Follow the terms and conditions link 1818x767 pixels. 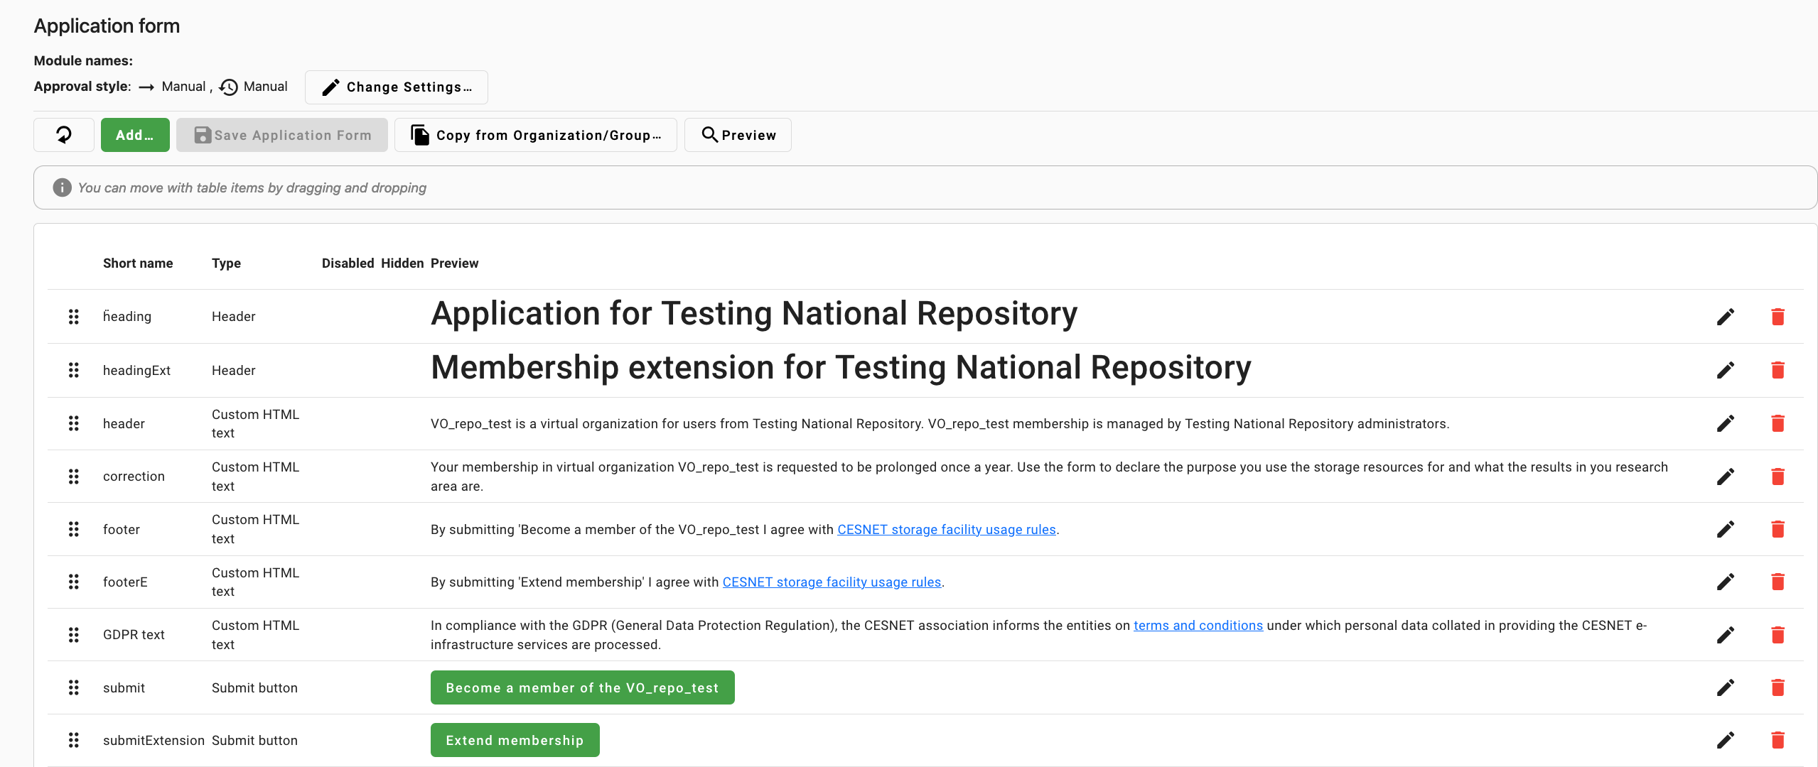1198,625
